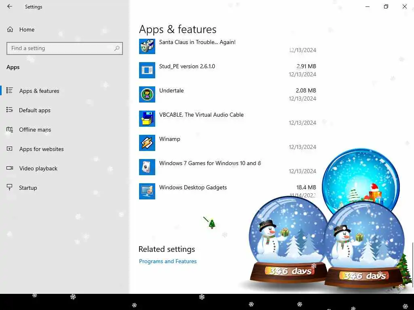The width and height of the screenshot is (414, 310).
Task: Click the Startup icon
Action: (x=10, y=187)
